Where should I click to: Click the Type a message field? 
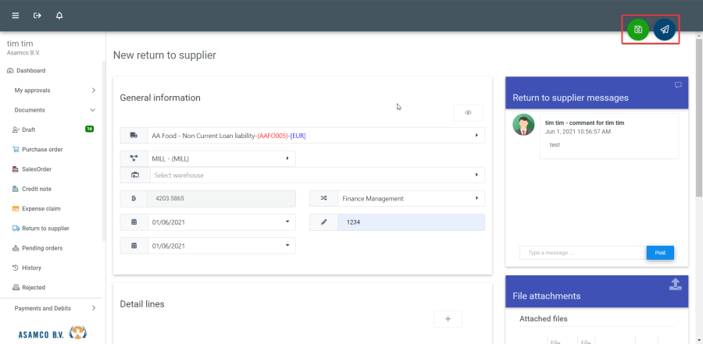click(583, 253)
